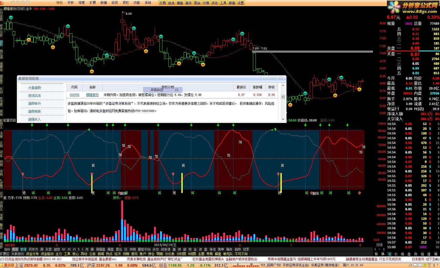Screen dimensions: 440x268
Task: Open the 平安 menu
Action: click(x=70, y=3)
